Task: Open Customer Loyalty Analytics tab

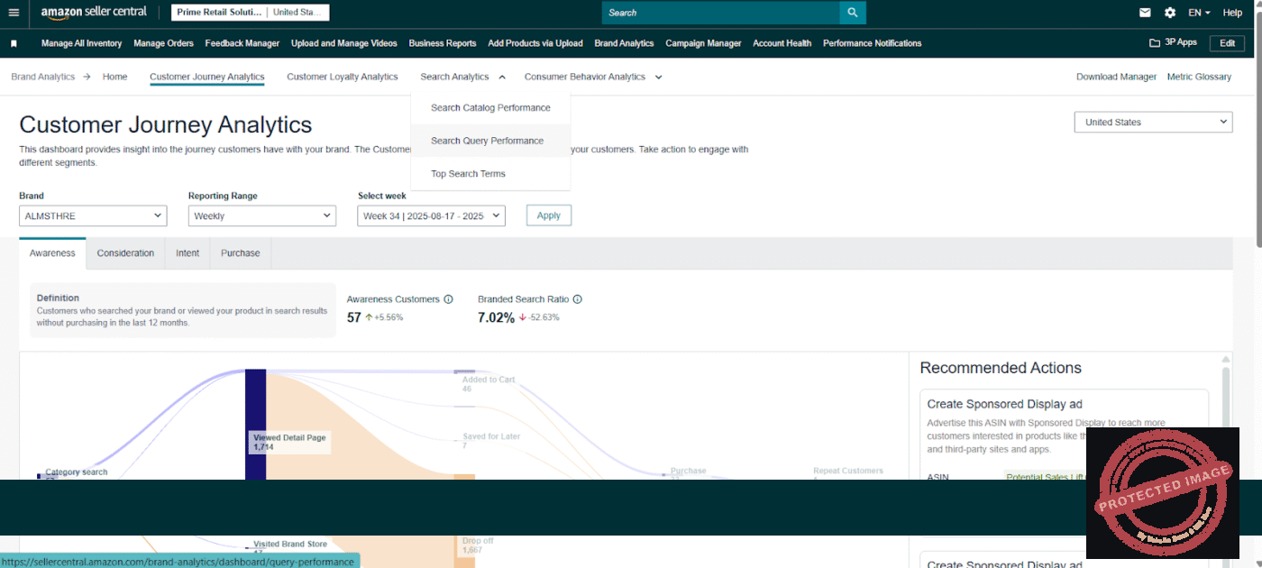Action: point(343,77)
